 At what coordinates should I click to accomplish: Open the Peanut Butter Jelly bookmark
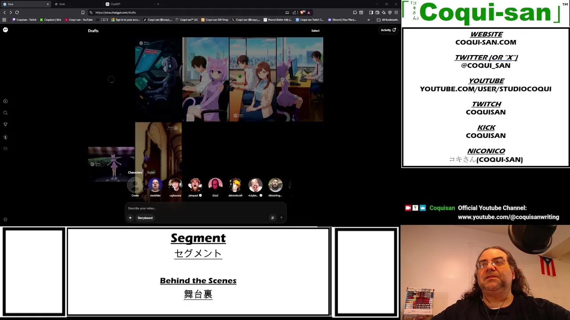278,20
